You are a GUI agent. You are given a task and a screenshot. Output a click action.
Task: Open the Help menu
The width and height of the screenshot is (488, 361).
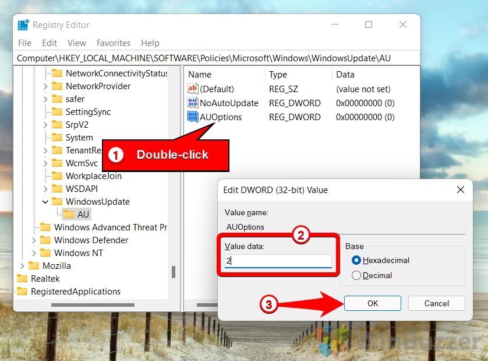click(x=150, y=43)
